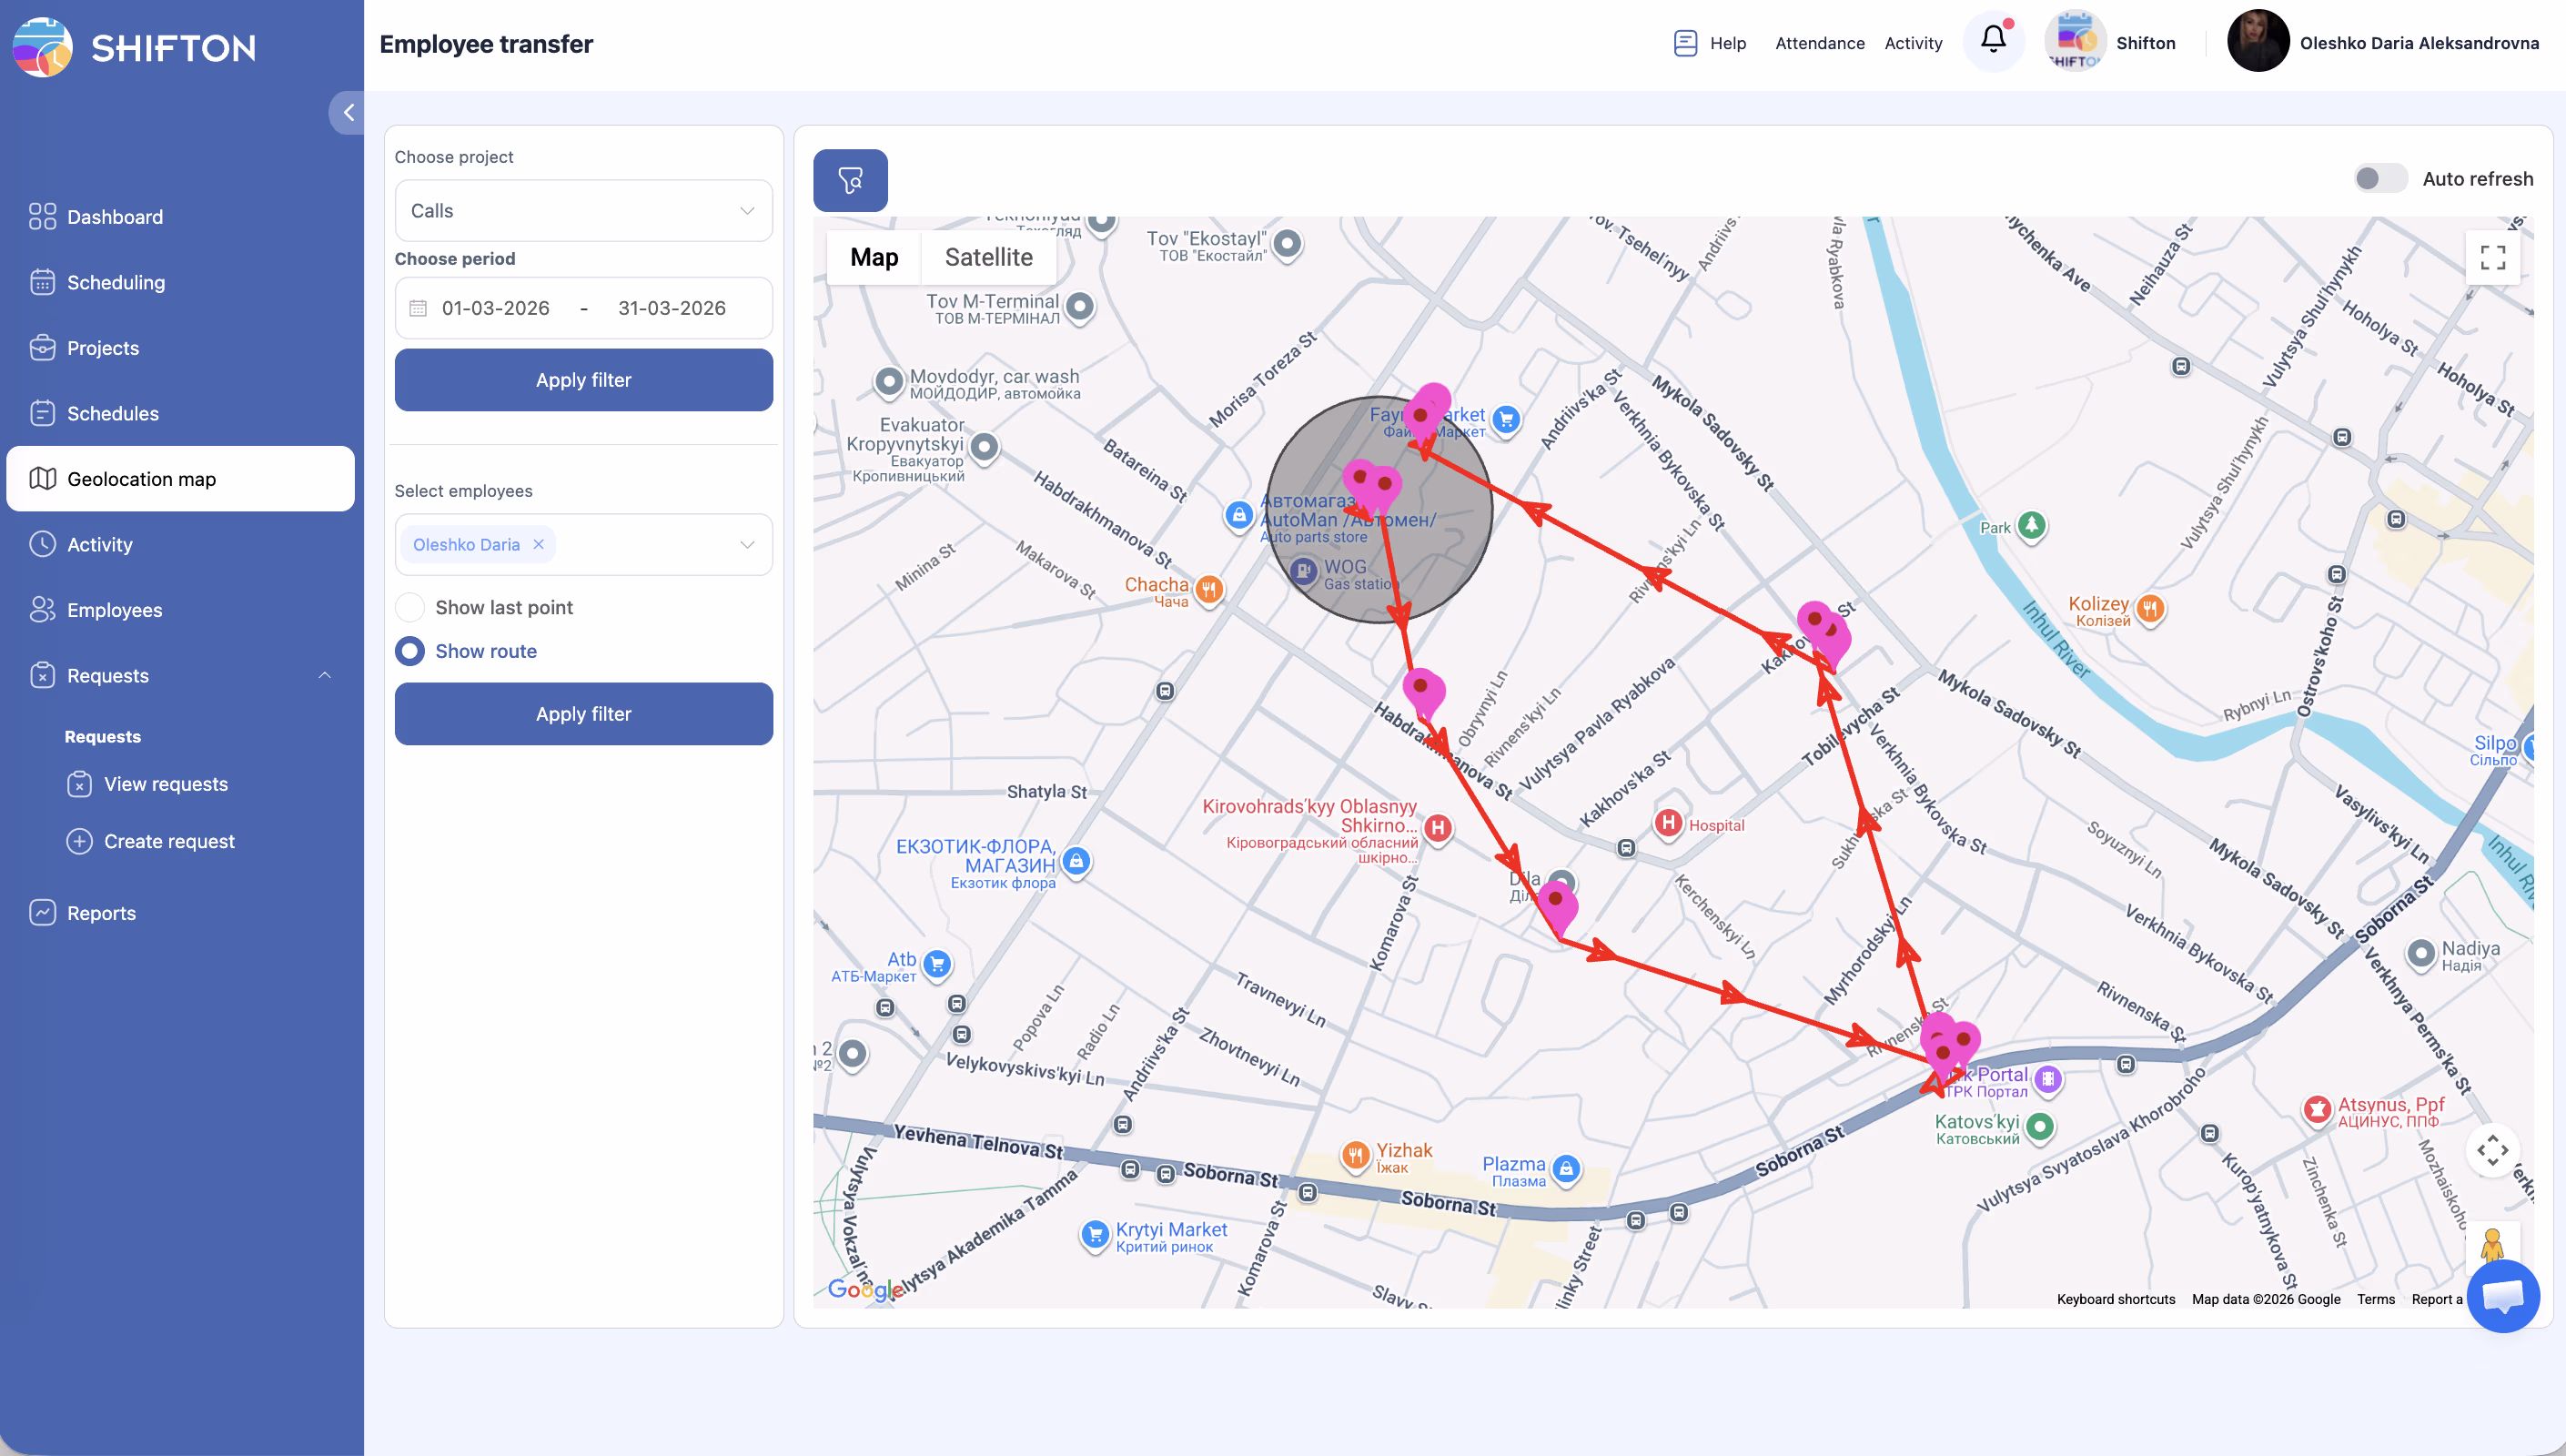Toggle fullscreen map view icon
The height and width of the screenshot is (1456, 2566).
(2492, 258)
